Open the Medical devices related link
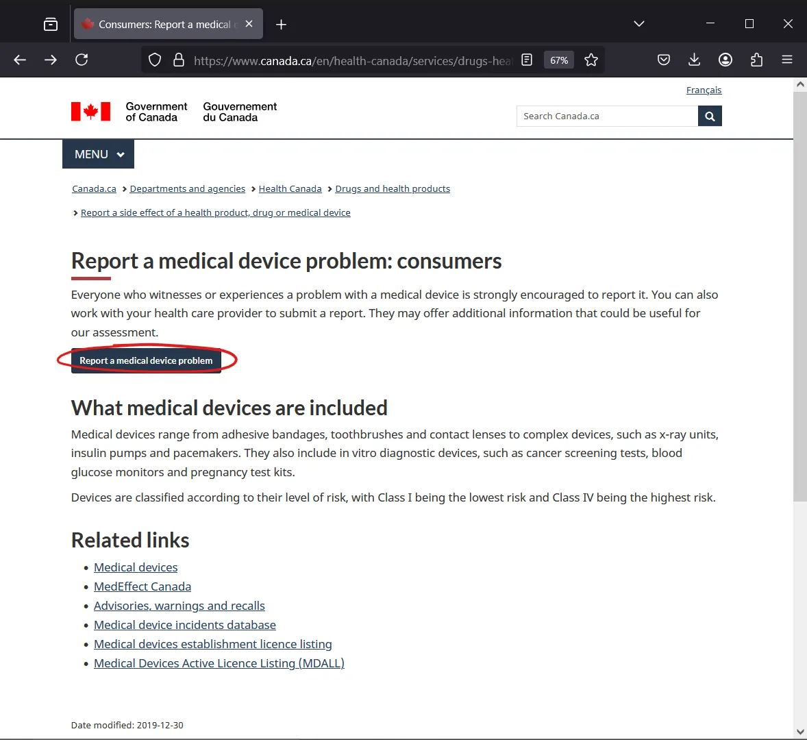This screenshot has width=807, height=740. tap(136, 567)
